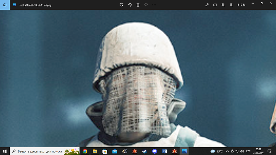Viewport: 276px width, 155px height.
Task: Open the clock showing 00:39 23.06.2022
Action: (x=258, y=151)
